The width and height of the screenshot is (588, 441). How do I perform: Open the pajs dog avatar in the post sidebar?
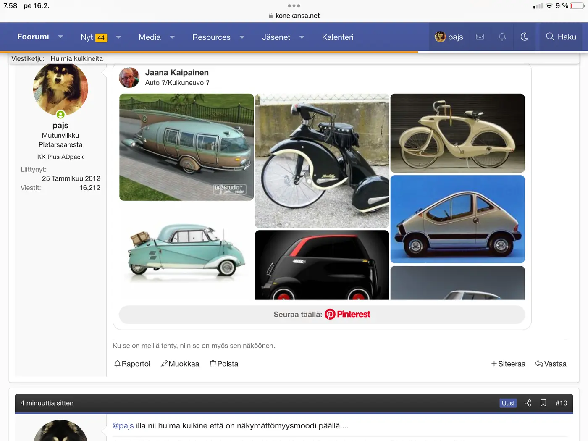pyautogui.click(x=60, y=89)
